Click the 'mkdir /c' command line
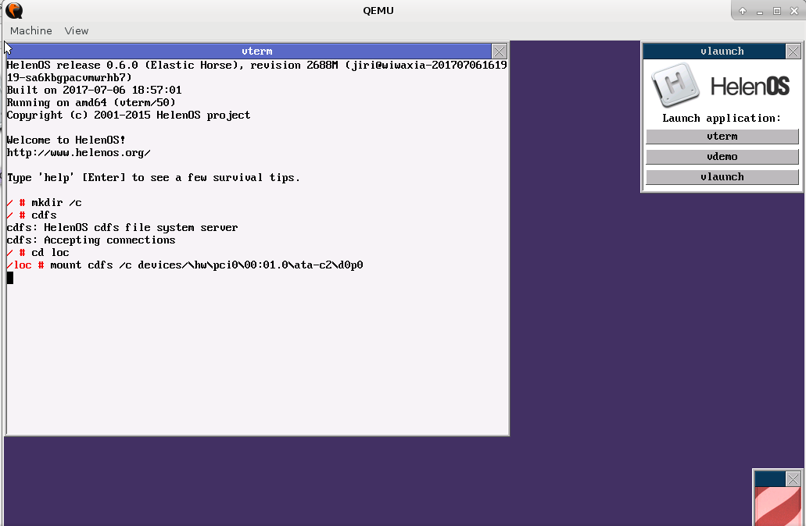Screen dimensions: 806x526 tap(45, 203)
